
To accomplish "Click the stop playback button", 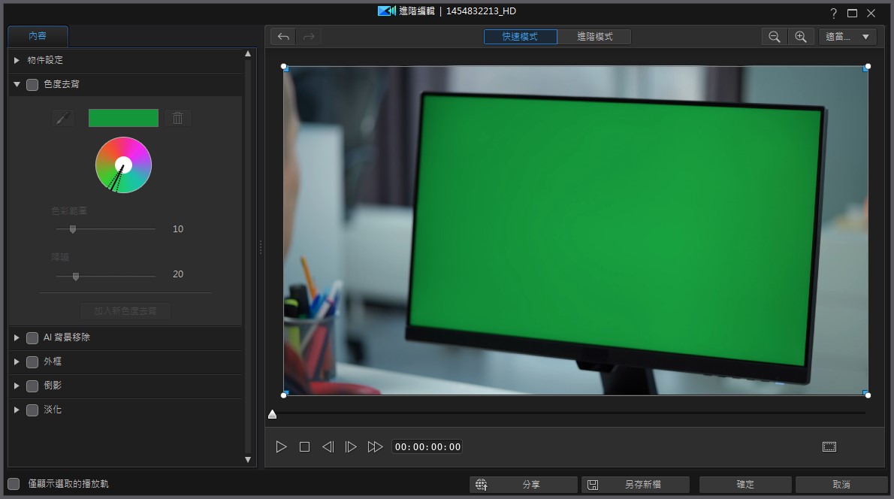I will point(304,447).
